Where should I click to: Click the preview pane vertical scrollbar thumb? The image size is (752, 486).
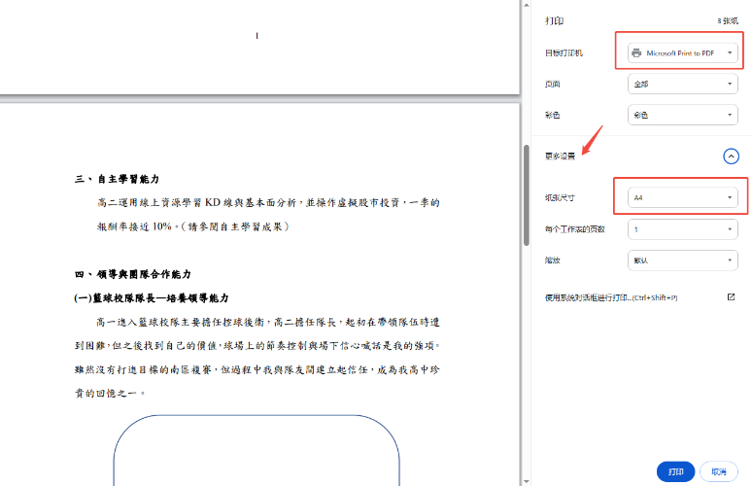pos(527,195)
